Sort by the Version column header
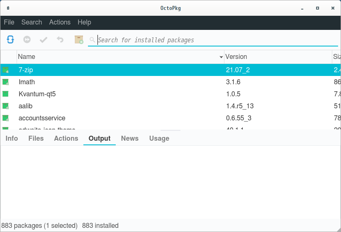The image size is (341, 232). tap(278, 57)
